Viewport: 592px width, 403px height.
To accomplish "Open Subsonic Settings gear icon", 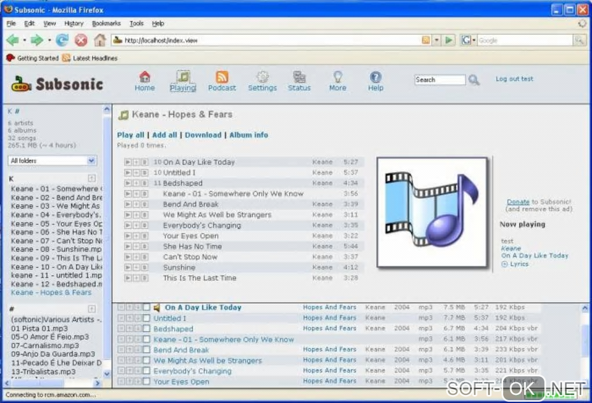I will coord(262,77).
